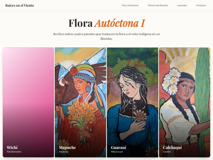Screen dimensions: 213x160
Task: Click the Amancay caption
Action: [x=64, y=152]
